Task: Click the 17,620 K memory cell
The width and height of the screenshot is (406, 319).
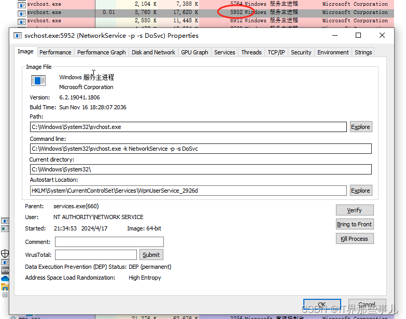Action: [x=186, y=12]
